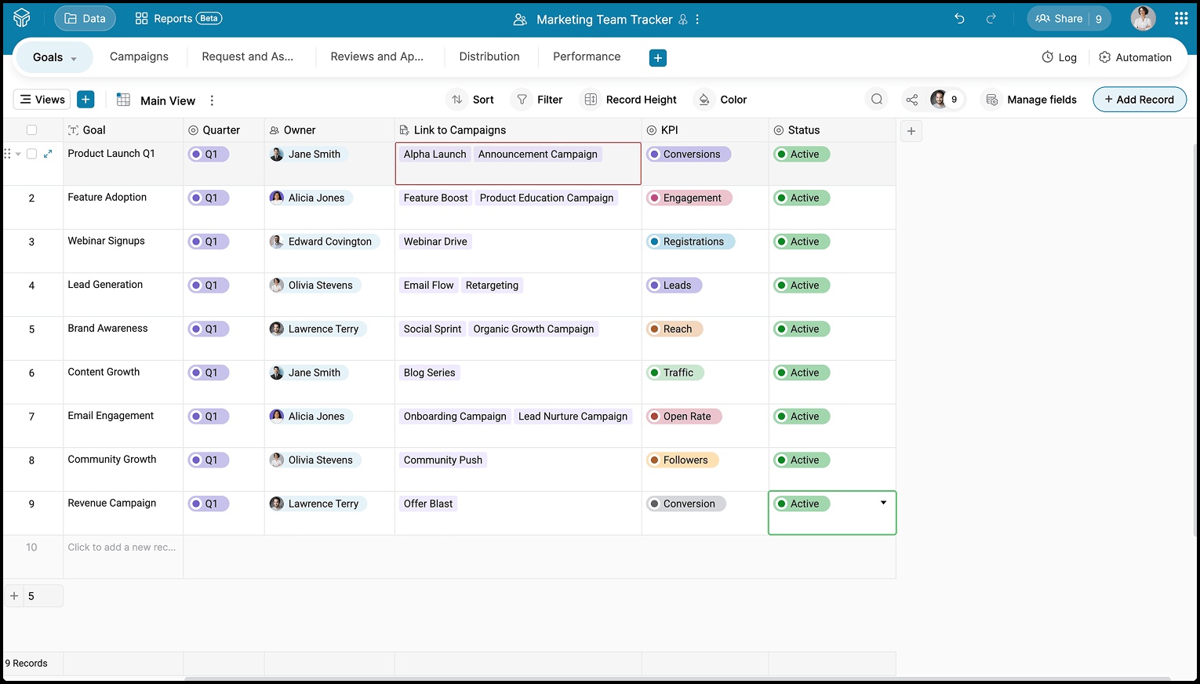Open the search magnifier icon
This screenshot has height=684, width=1200.
click(x=877, y=100)
